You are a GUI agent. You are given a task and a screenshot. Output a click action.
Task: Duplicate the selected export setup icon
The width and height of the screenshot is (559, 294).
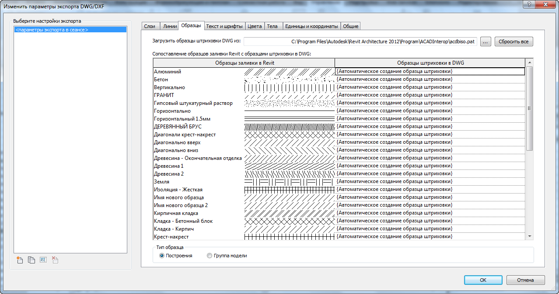[x=31, y=259]
